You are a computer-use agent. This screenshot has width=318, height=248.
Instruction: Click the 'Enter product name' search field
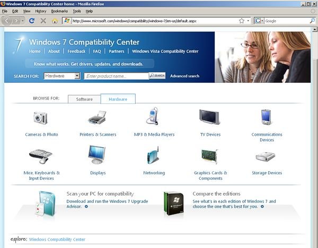[x=117, y=76]
